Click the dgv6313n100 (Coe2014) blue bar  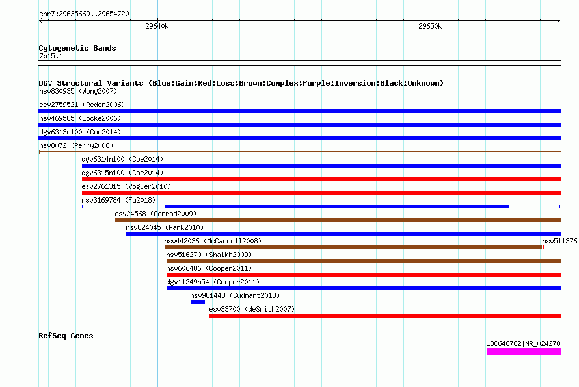(x=299, y=138)
